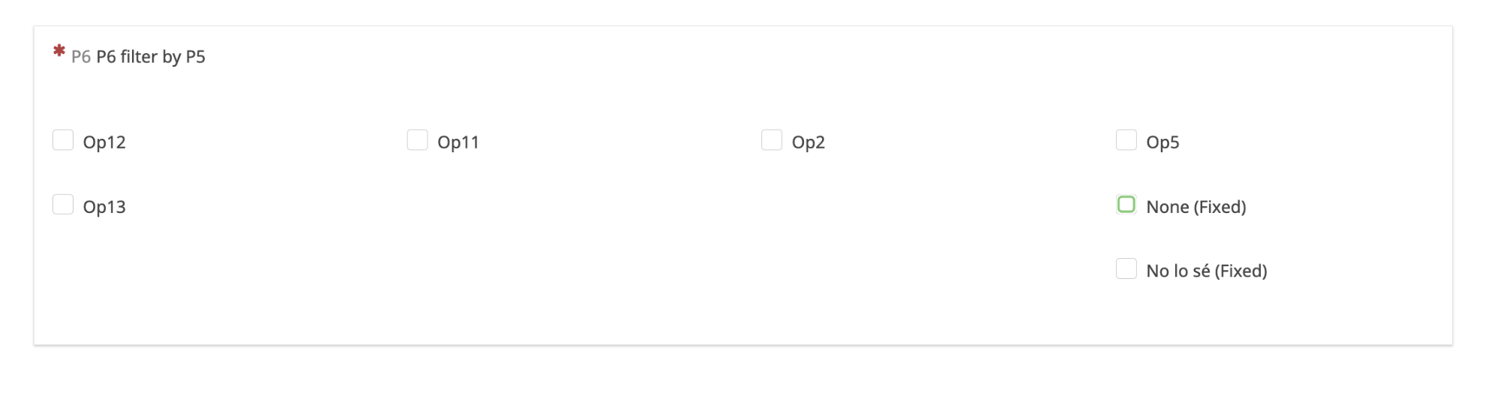Click the Op12 label text
Viewport: 1500px width, 405px height.
pos(104,142)
